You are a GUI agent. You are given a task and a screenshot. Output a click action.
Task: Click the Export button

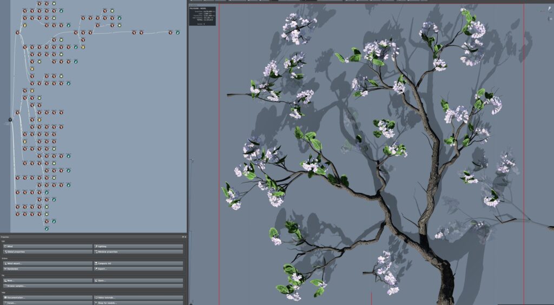[138, 269]
